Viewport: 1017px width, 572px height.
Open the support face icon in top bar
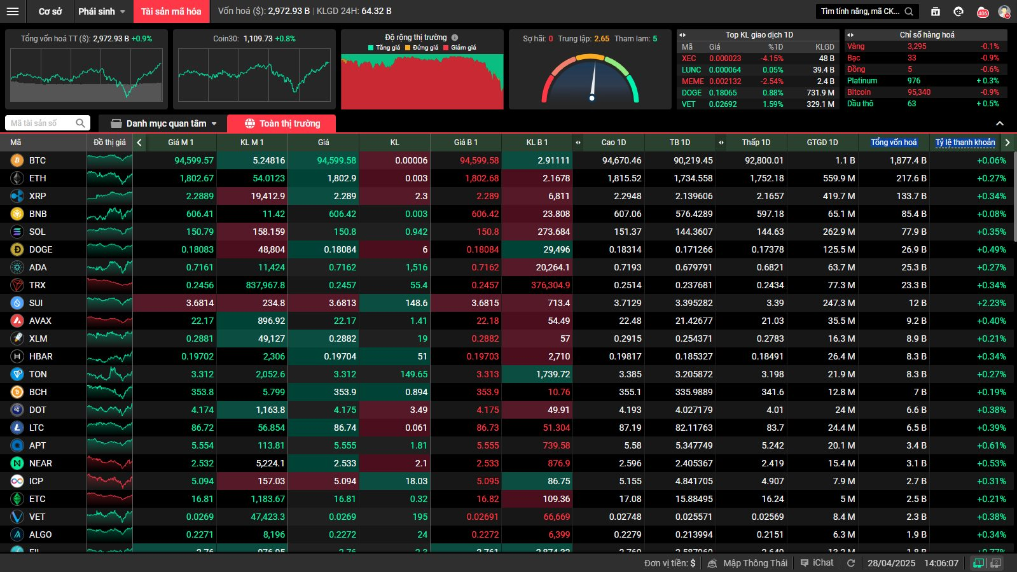point(958,11)
